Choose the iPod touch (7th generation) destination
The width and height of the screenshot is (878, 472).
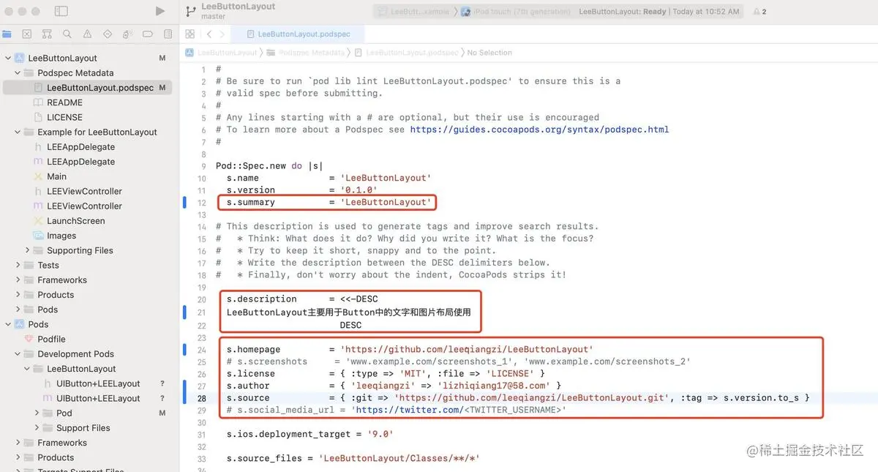tap(516, 12)
